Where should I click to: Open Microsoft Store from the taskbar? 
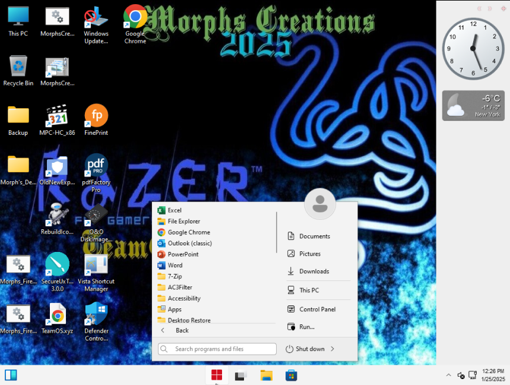(291, 375)
